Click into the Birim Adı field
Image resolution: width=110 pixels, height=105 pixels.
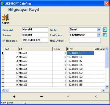(35, 30)
